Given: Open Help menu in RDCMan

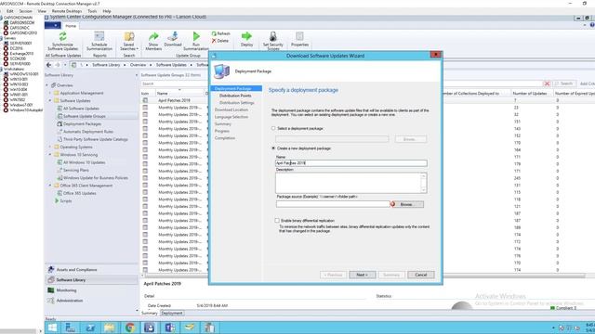Looking at the screenshot, I should (x=107, y=11).
